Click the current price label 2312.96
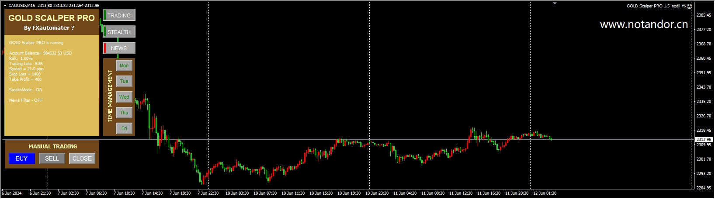Image resolution: width=715 pixels, height=199 pixels. pos(703,140)
